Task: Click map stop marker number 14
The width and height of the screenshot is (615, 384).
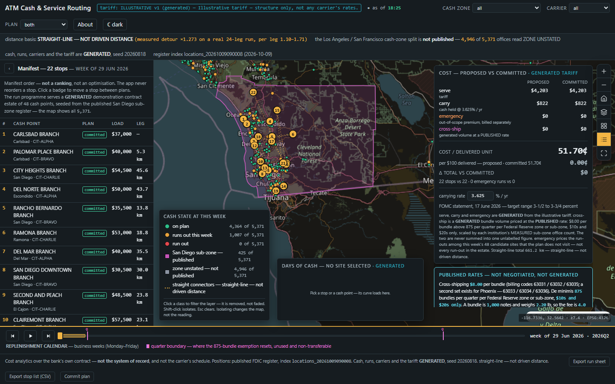Action: [x=284, y=186]
